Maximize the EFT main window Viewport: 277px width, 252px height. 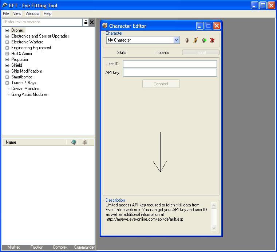pos(263,5)
